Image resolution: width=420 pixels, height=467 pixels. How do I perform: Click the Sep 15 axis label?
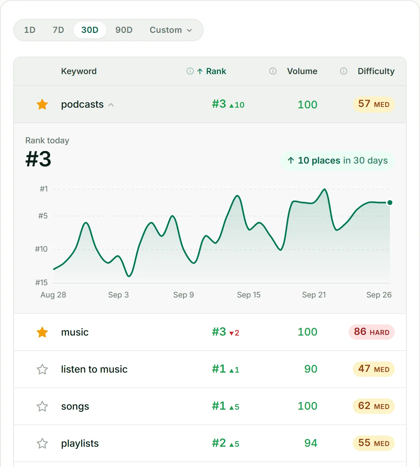coord(249,295)
